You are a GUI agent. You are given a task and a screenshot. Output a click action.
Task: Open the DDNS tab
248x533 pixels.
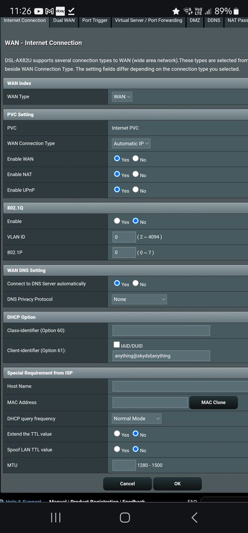pos(214,21)
